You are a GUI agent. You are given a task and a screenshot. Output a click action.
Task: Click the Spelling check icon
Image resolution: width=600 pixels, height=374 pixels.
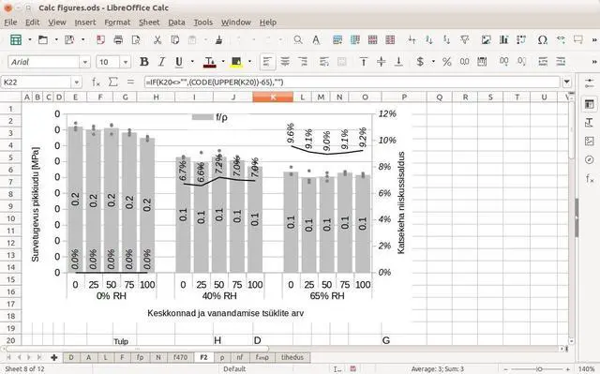coord(316,39)
